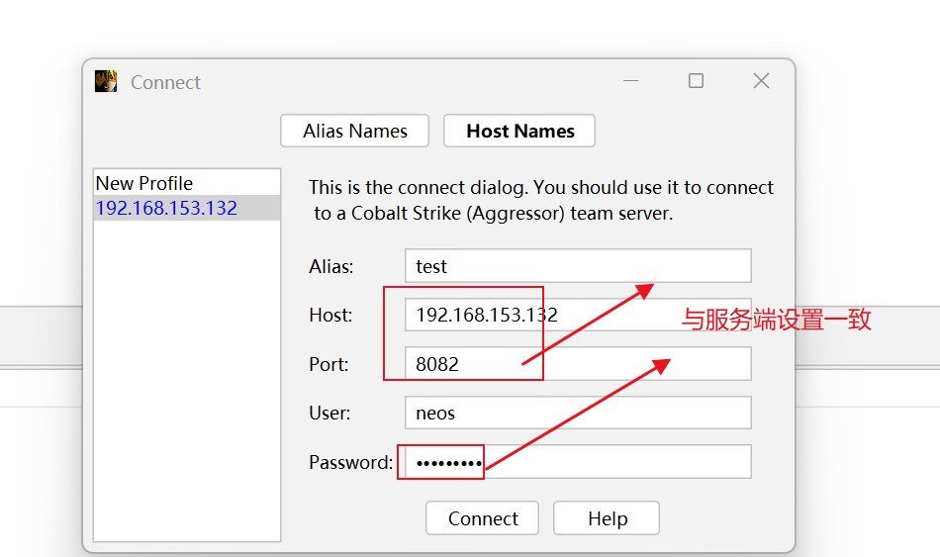Focus the Alias field containing test
940x557 pixels.
[x=578, y=265]
